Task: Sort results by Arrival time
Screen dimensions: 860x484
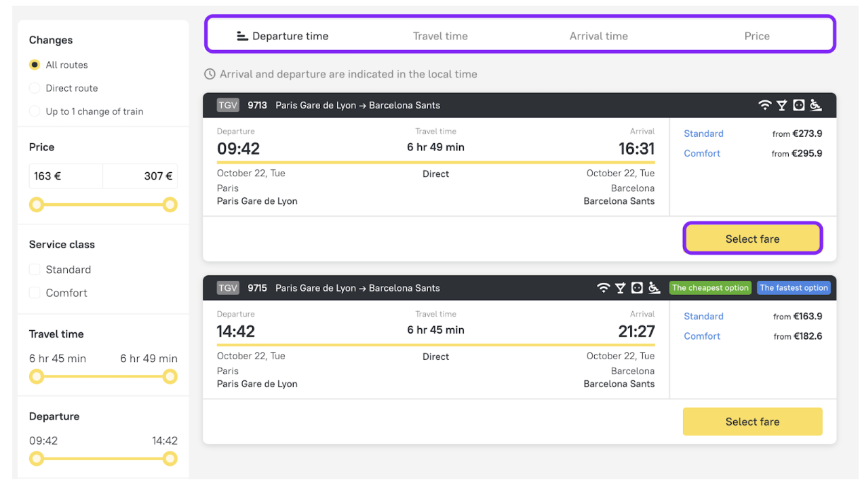Action: click(598, 36)
